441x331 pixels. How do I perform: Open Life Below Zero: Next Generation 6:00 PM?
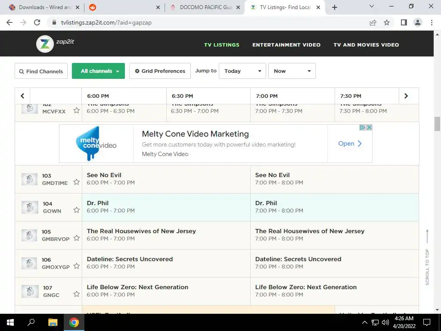click(166, 291)
